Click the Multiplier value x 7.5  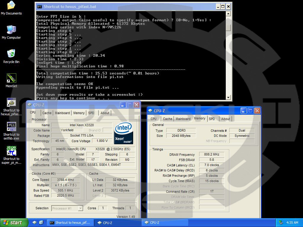(65, 185)
